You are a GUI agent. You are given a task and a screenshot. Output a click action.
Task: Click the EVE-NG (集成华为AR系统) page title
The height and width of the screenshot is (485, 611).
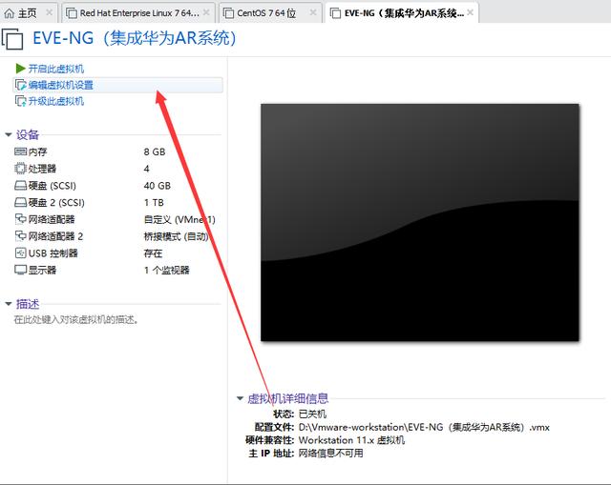(135, 38)
